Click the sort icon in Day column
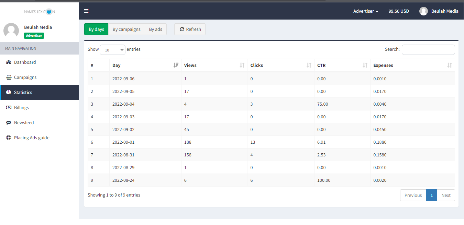Screen dimensions: 464x225 click(x=176, y=65)
